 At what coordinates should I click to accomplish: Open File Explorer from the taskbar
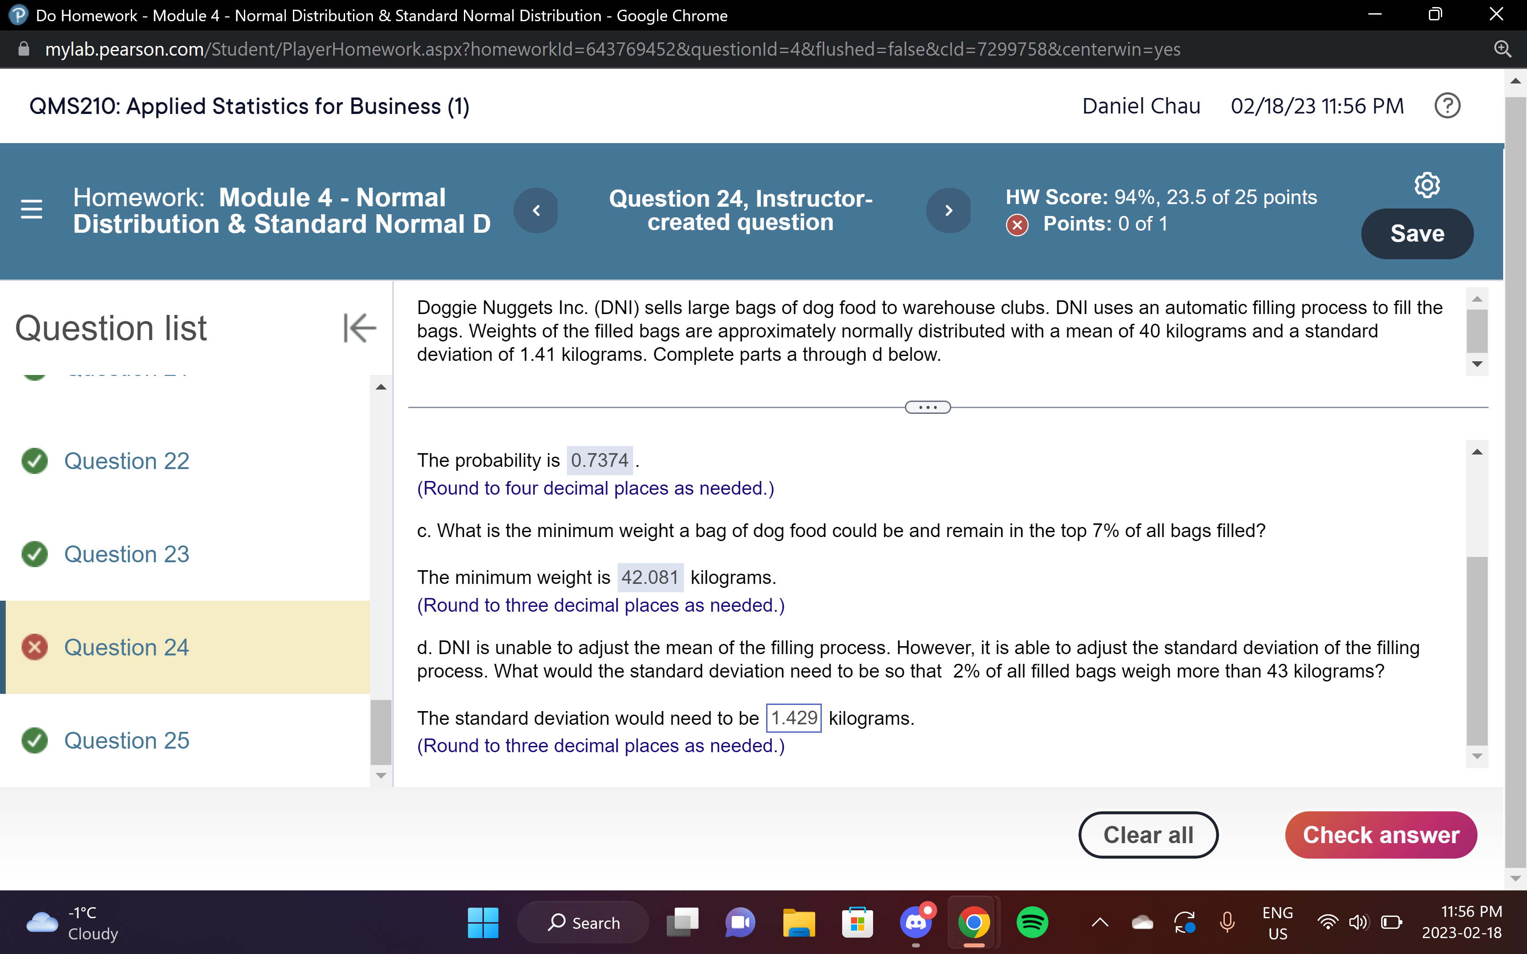coord(798,922)
